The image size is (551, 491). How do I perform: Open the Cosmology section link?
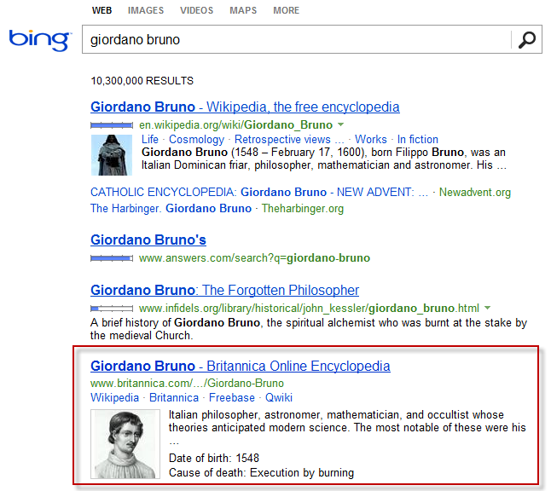coord(196,140)
